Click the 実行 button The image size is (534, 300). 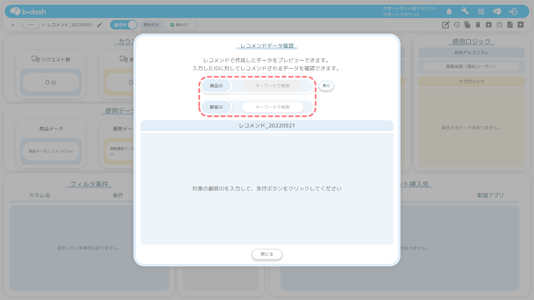coord(326,86)
